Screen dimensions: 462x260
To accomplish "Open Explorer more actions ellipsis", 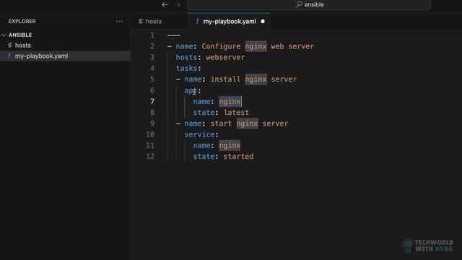I will click(119, 21).
